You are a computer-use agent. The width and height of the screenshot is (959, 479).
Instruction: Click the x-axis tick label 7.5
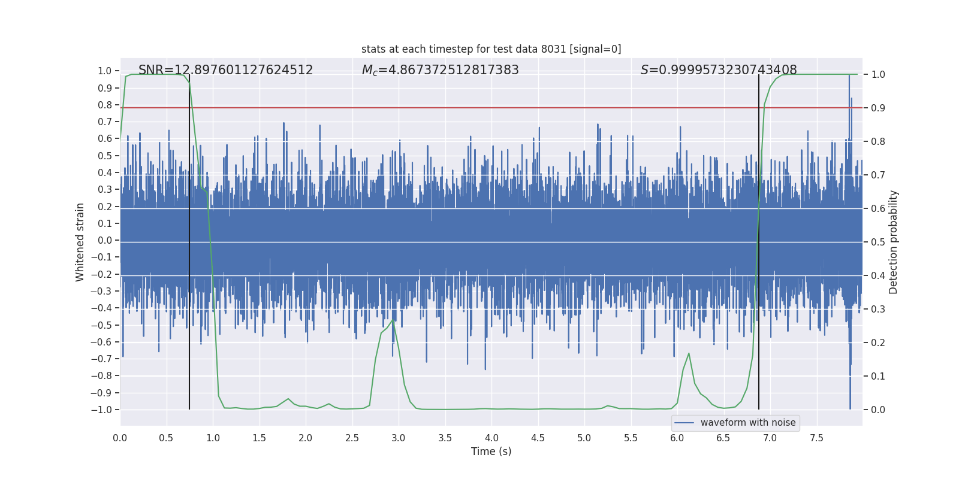click(x=816, y=438)
